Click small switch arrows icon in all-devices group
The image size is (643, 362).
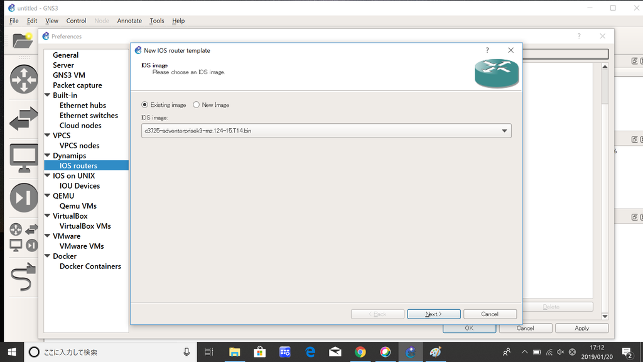(31, 229)
